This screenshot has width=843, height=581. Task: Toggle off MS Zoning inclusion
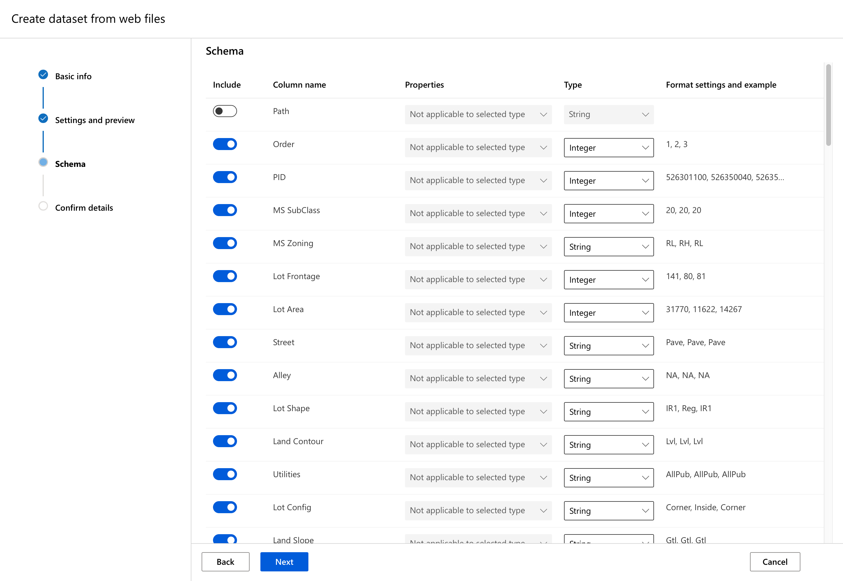[225, 243]
